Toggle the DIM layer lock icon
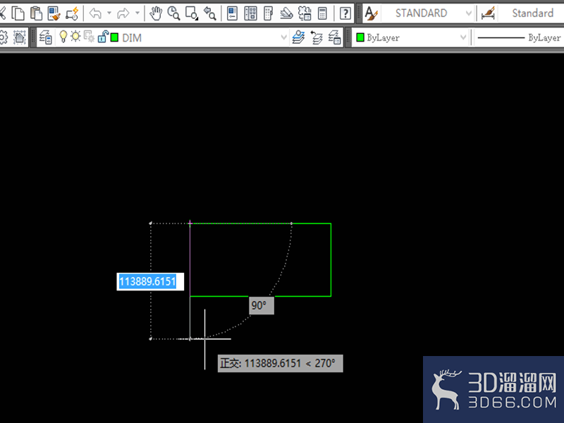 [103, 37]
